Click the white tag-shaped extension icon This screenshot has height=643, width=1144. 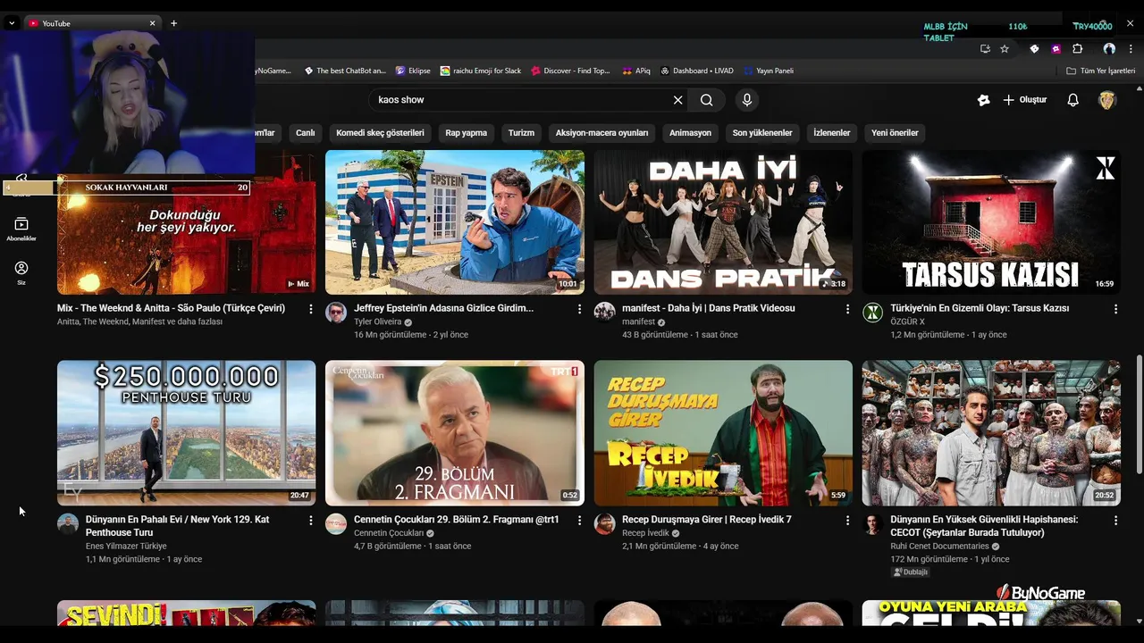coord(1034,49)
